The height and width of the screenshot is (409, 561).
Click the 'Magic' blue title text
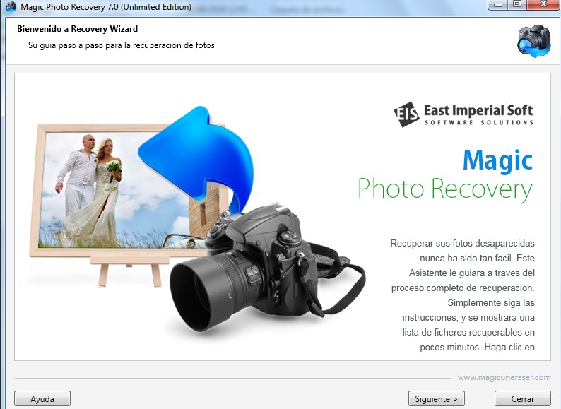pyautogui.click(x=497, y=160)
